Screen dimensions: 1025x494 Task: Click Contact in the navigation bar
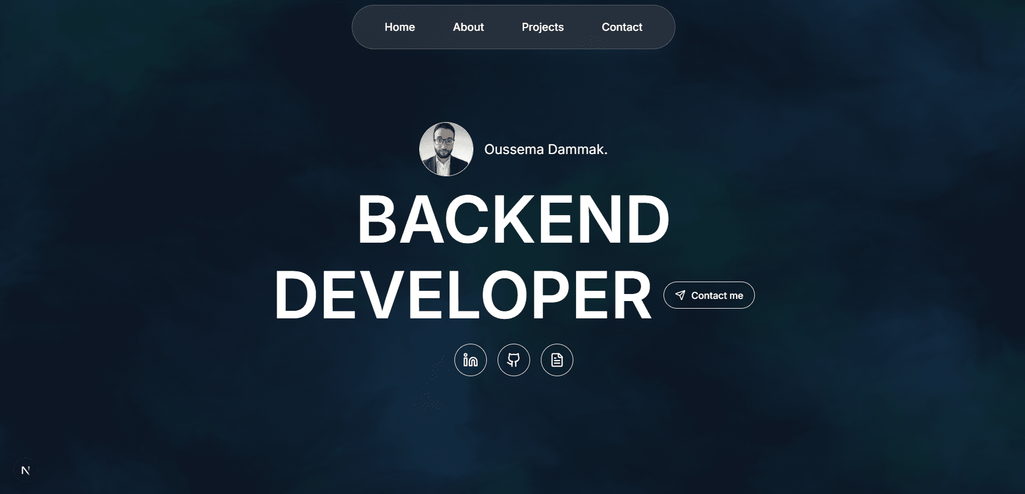[x=622, y=26]
